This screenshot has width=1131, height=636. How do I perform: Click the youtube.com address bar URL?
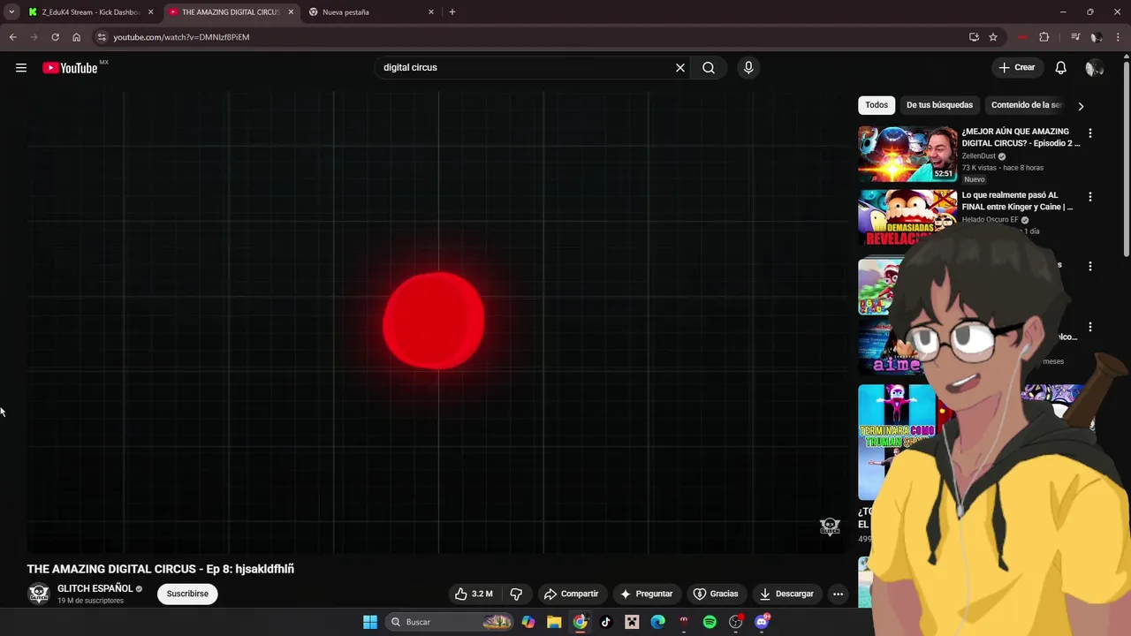click(181, 37)
